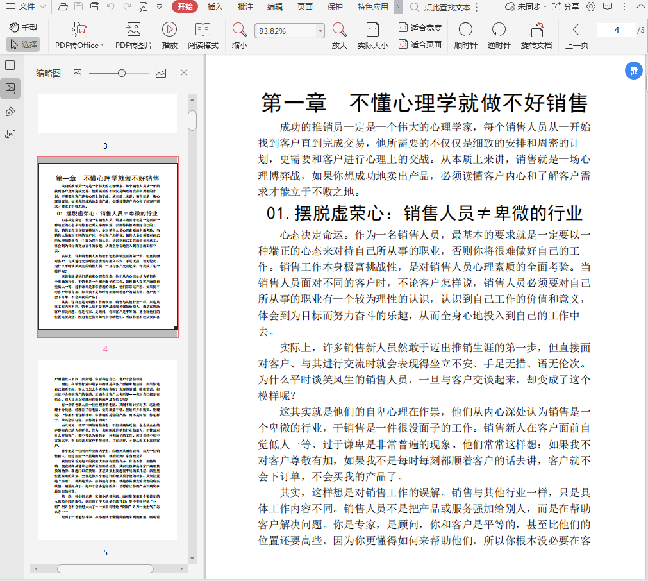Toggle 适合页面 fit page mode
Screen dimensions: 648x581
point(420,45)
